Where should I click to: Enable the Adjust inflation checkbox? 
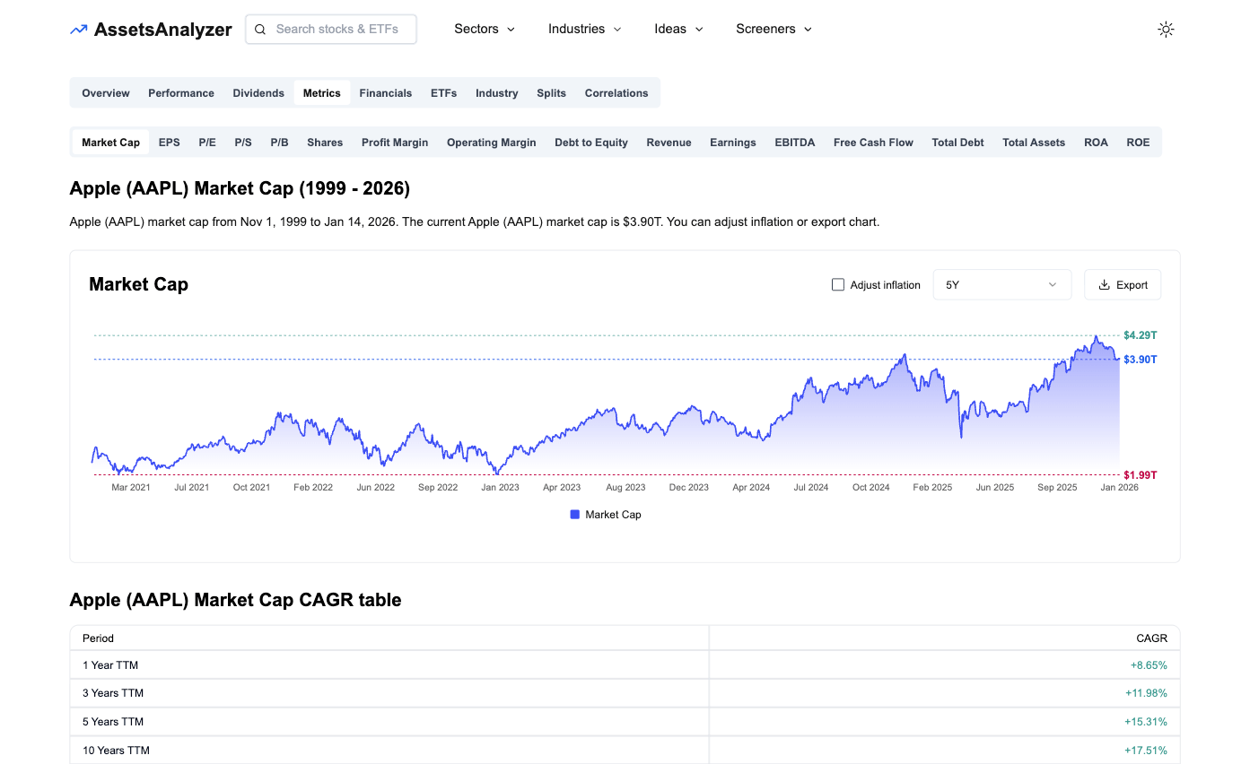tap(838, 285)
